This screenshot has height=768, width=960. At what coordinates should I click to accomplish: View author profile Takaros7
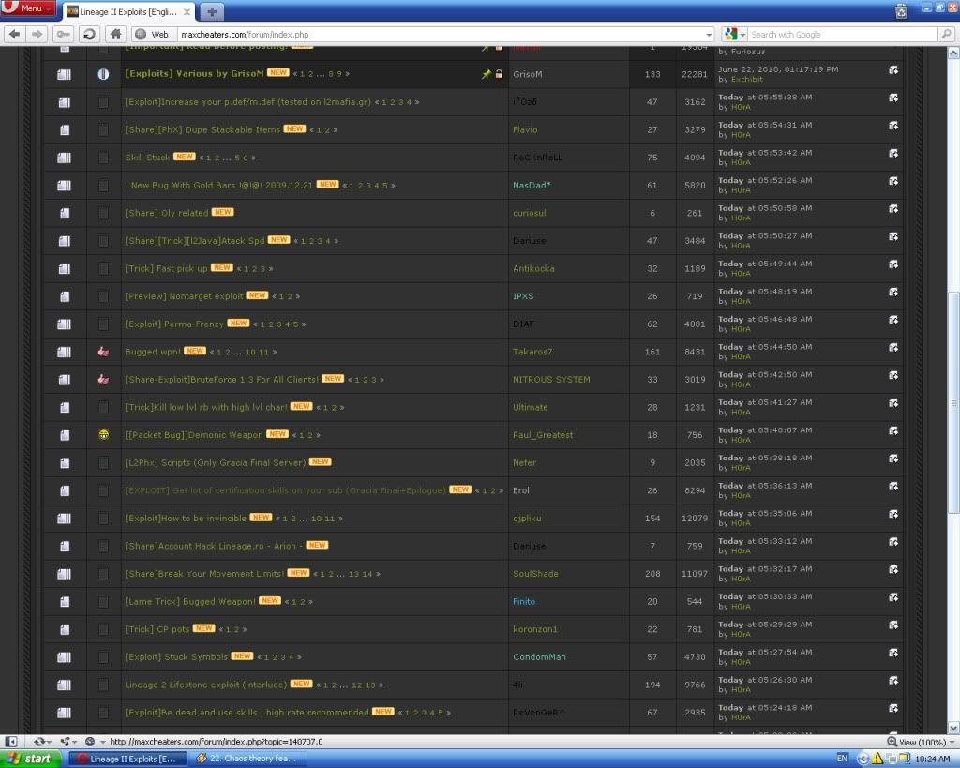tap(532, 352)
